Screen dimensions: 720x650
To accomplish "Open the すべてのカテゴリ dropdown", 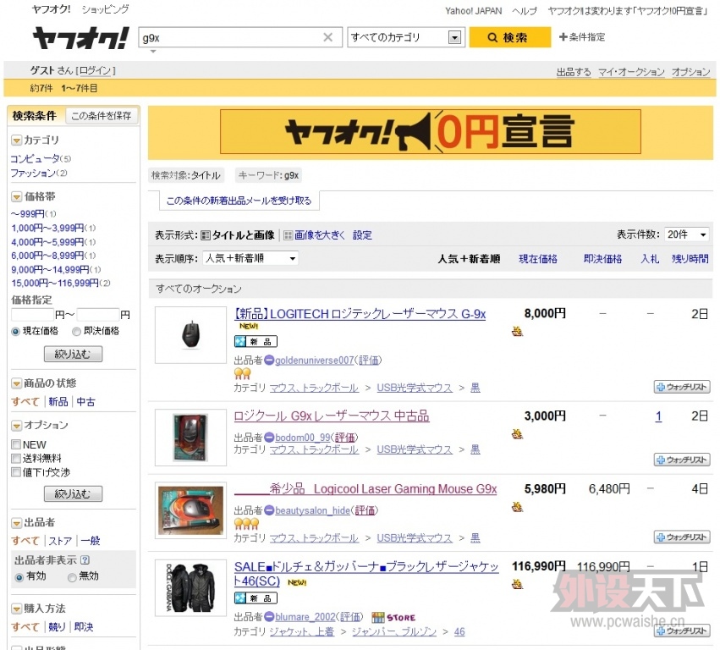I will (x=405, y=37).
